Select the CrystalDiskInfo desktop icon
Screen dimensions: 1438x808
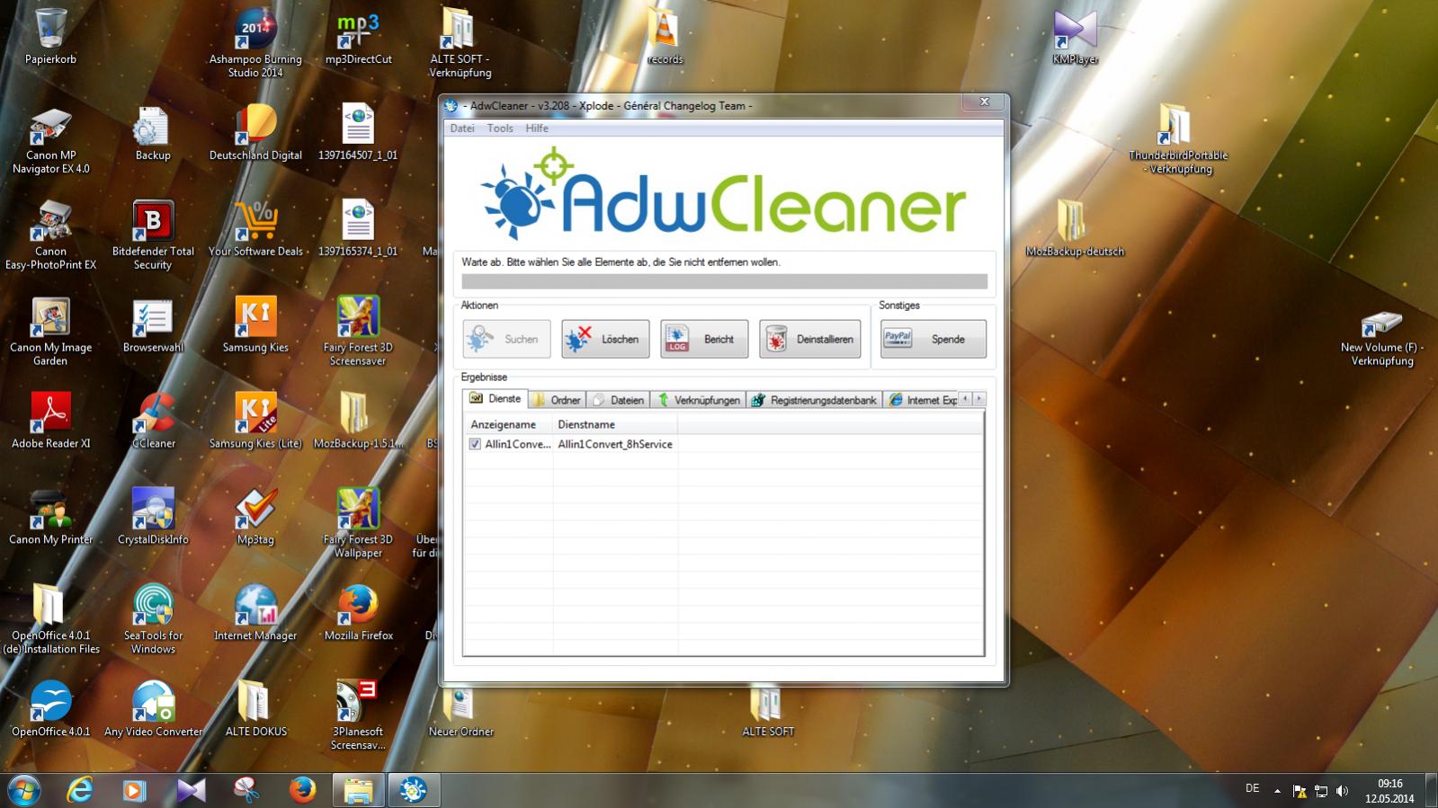point(153,518)
